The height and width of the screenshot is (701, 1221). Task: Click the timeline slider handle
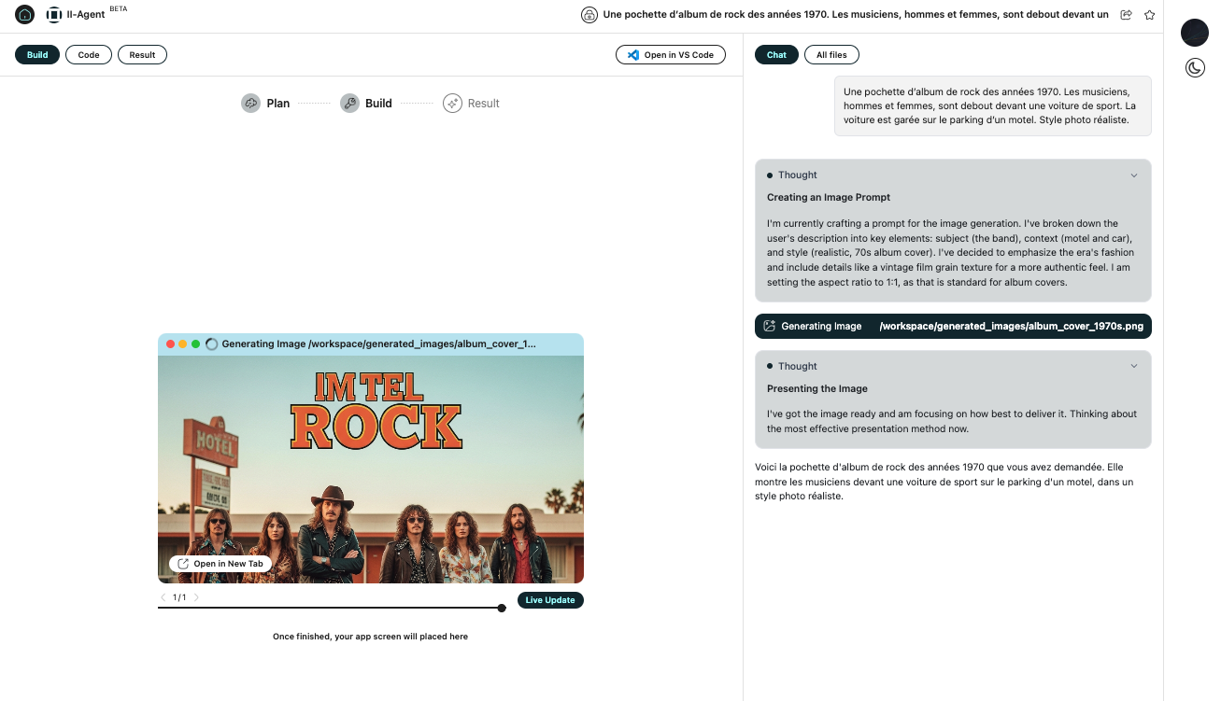[502, 608]
